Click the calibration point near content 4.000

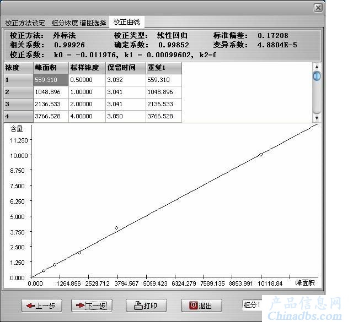click(x=116, y=228)
